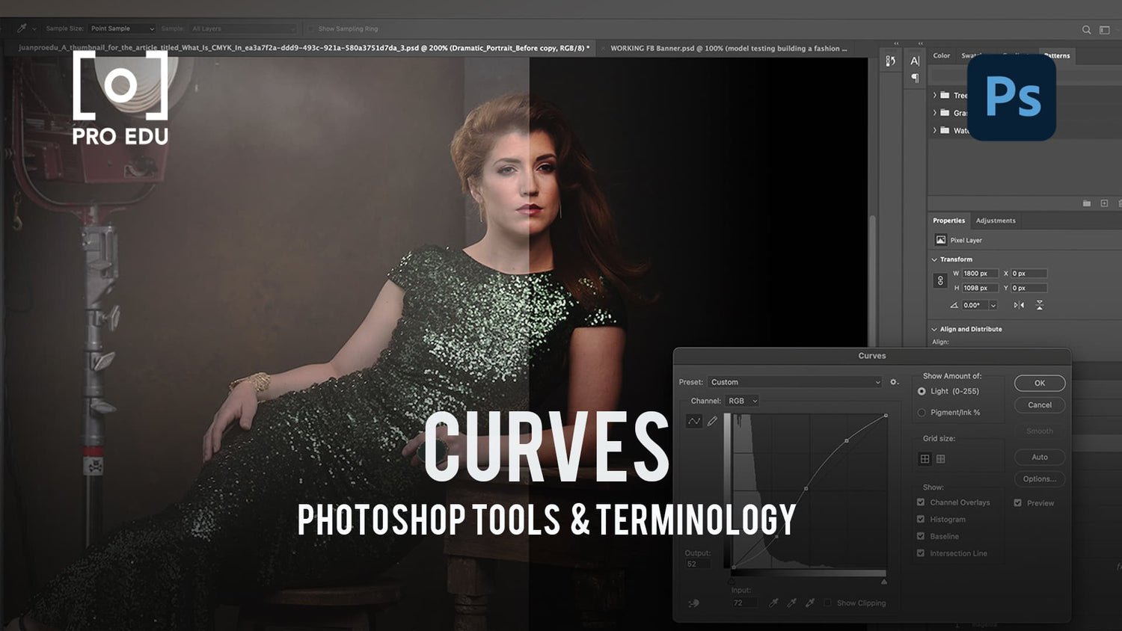This screenshot has height=631, width=1122.
Task: Uncheck the Histogram checkbox
Action: tap(921, 519)
